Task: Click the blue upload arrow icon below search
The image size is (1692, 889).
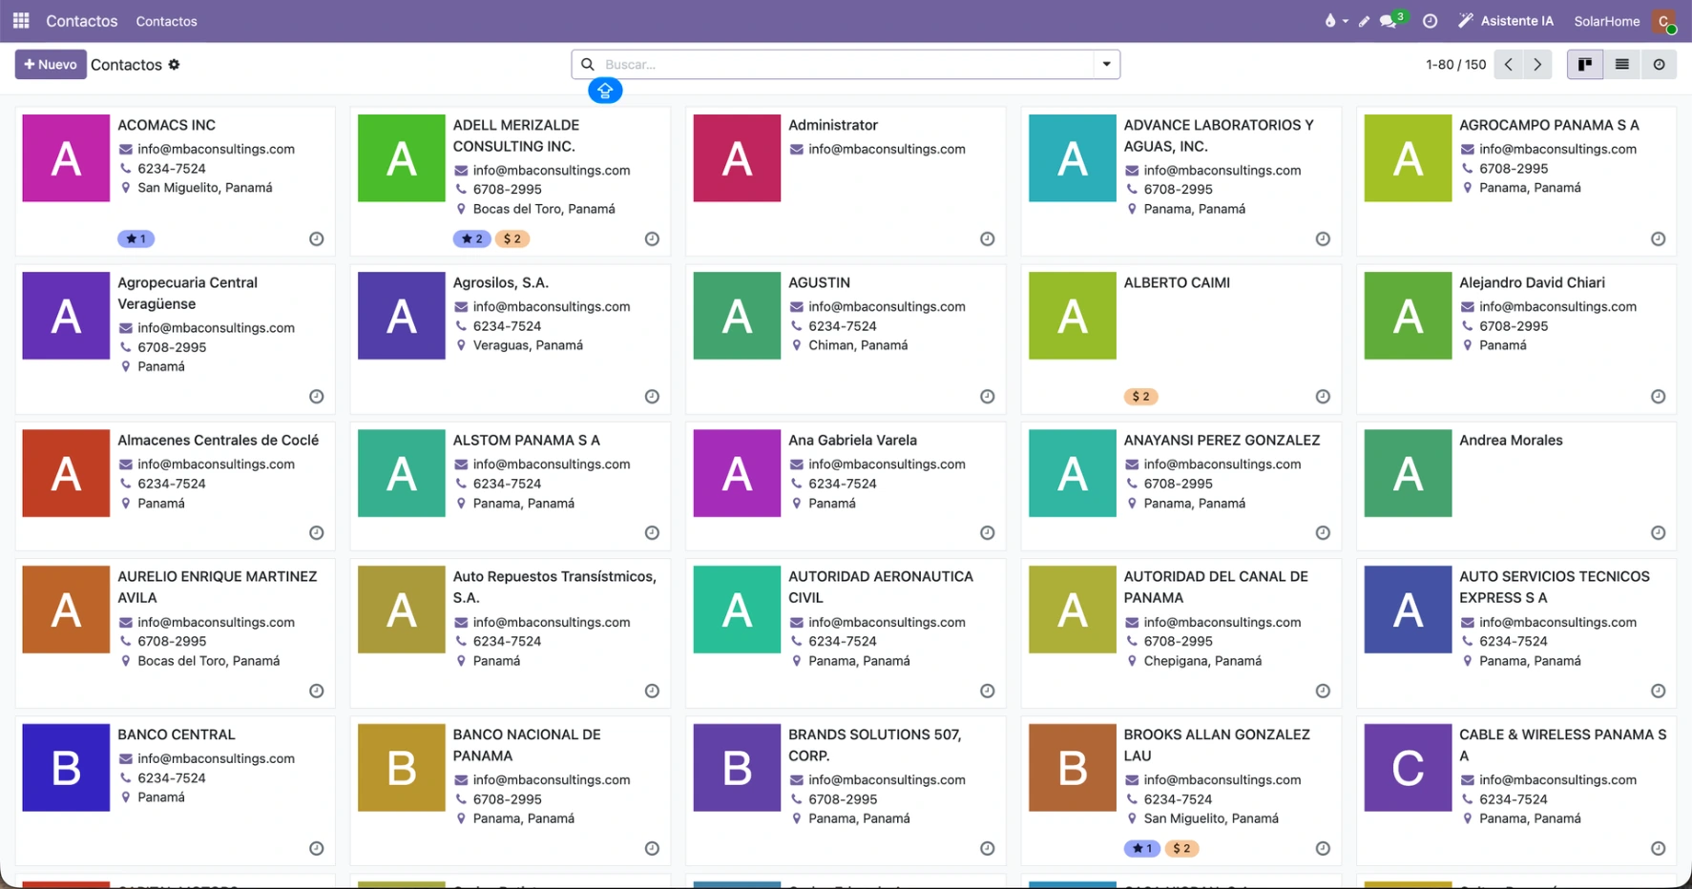Action: [605, 91]
